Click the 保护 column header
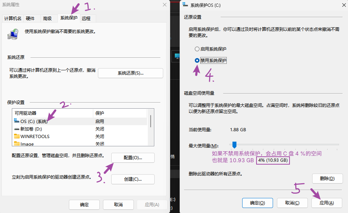This screenshot has width=348, height=213. [120, 113]
